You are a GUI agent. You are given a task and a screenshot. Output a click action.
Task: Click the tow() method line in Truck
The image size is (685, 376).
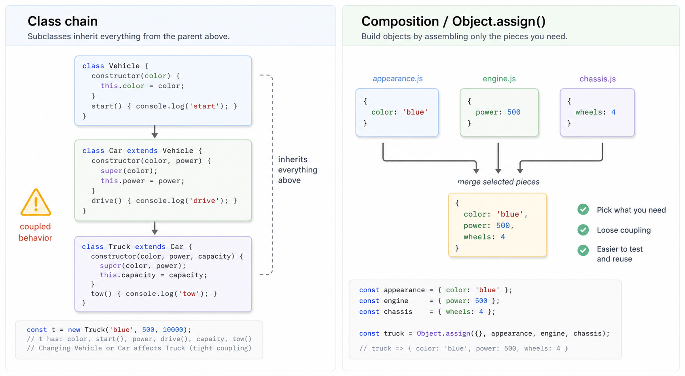pos(154,293)
